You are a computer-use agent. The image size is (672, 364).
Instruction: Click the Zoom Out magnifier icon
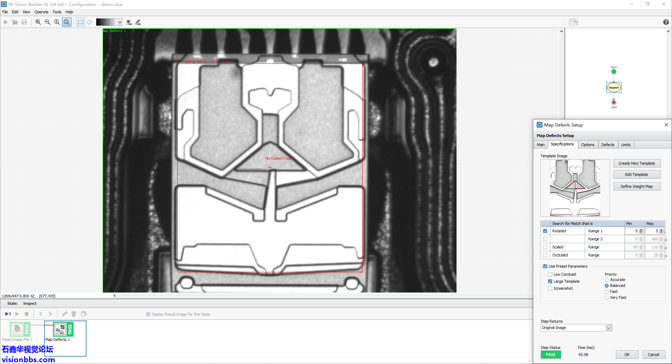coord(47,22)
